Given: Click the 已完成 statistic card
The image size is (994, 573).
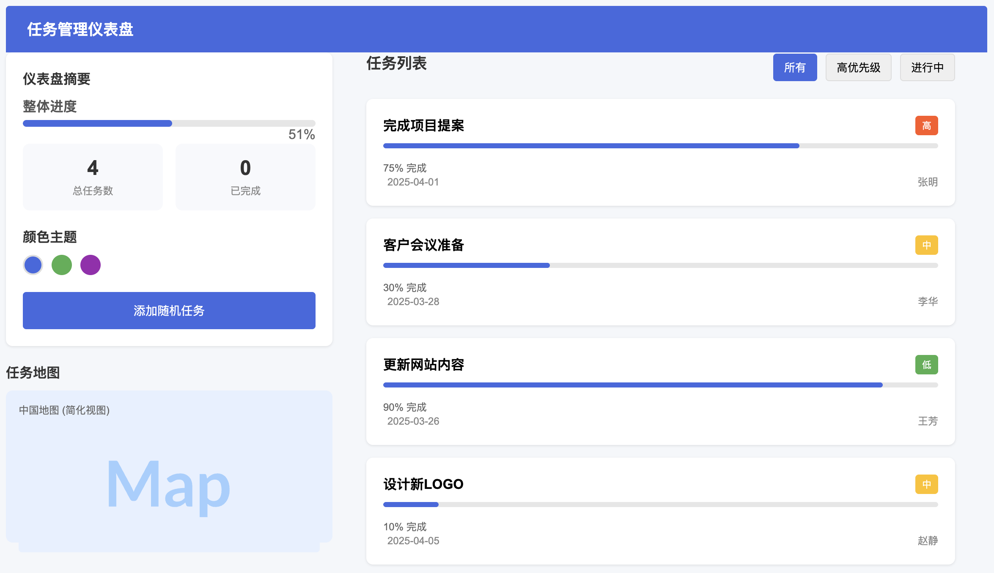Looking at the screenshot, I should click(245, 177).
